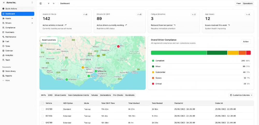The height and width of the screenshot is (125, 259).
Task: Click the App Issues value 12
Action: [x=208, y=19]
